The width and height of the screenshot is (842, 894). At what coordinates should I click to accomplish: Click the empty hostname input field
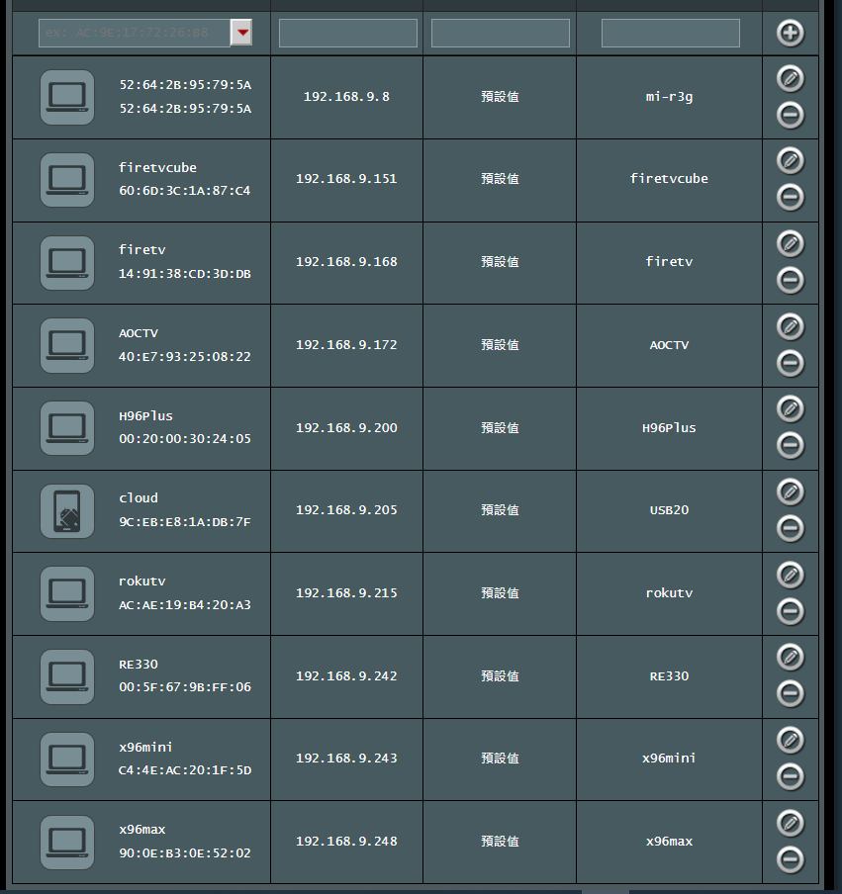[670, 33]
